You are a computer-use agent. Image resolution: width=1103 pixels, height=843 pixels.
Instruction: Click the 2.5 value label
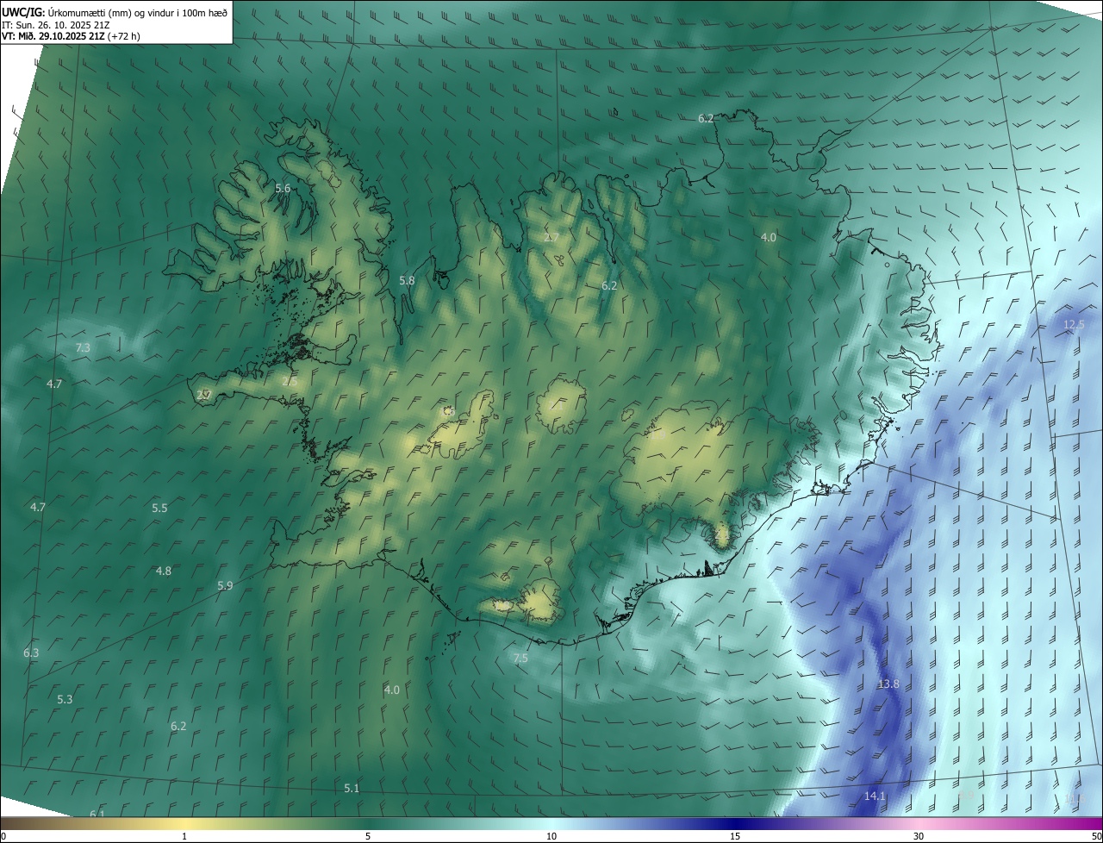click(290, 381)
